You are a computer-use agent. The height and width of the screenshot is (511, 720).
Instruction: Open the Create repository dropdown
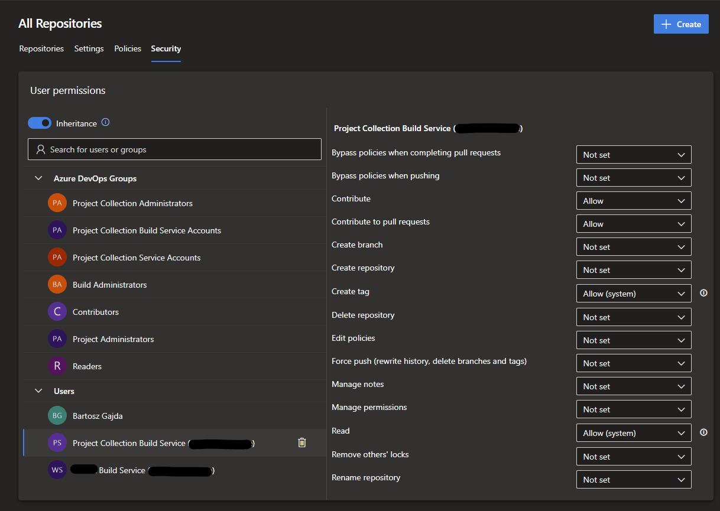(x=634, y=270)
